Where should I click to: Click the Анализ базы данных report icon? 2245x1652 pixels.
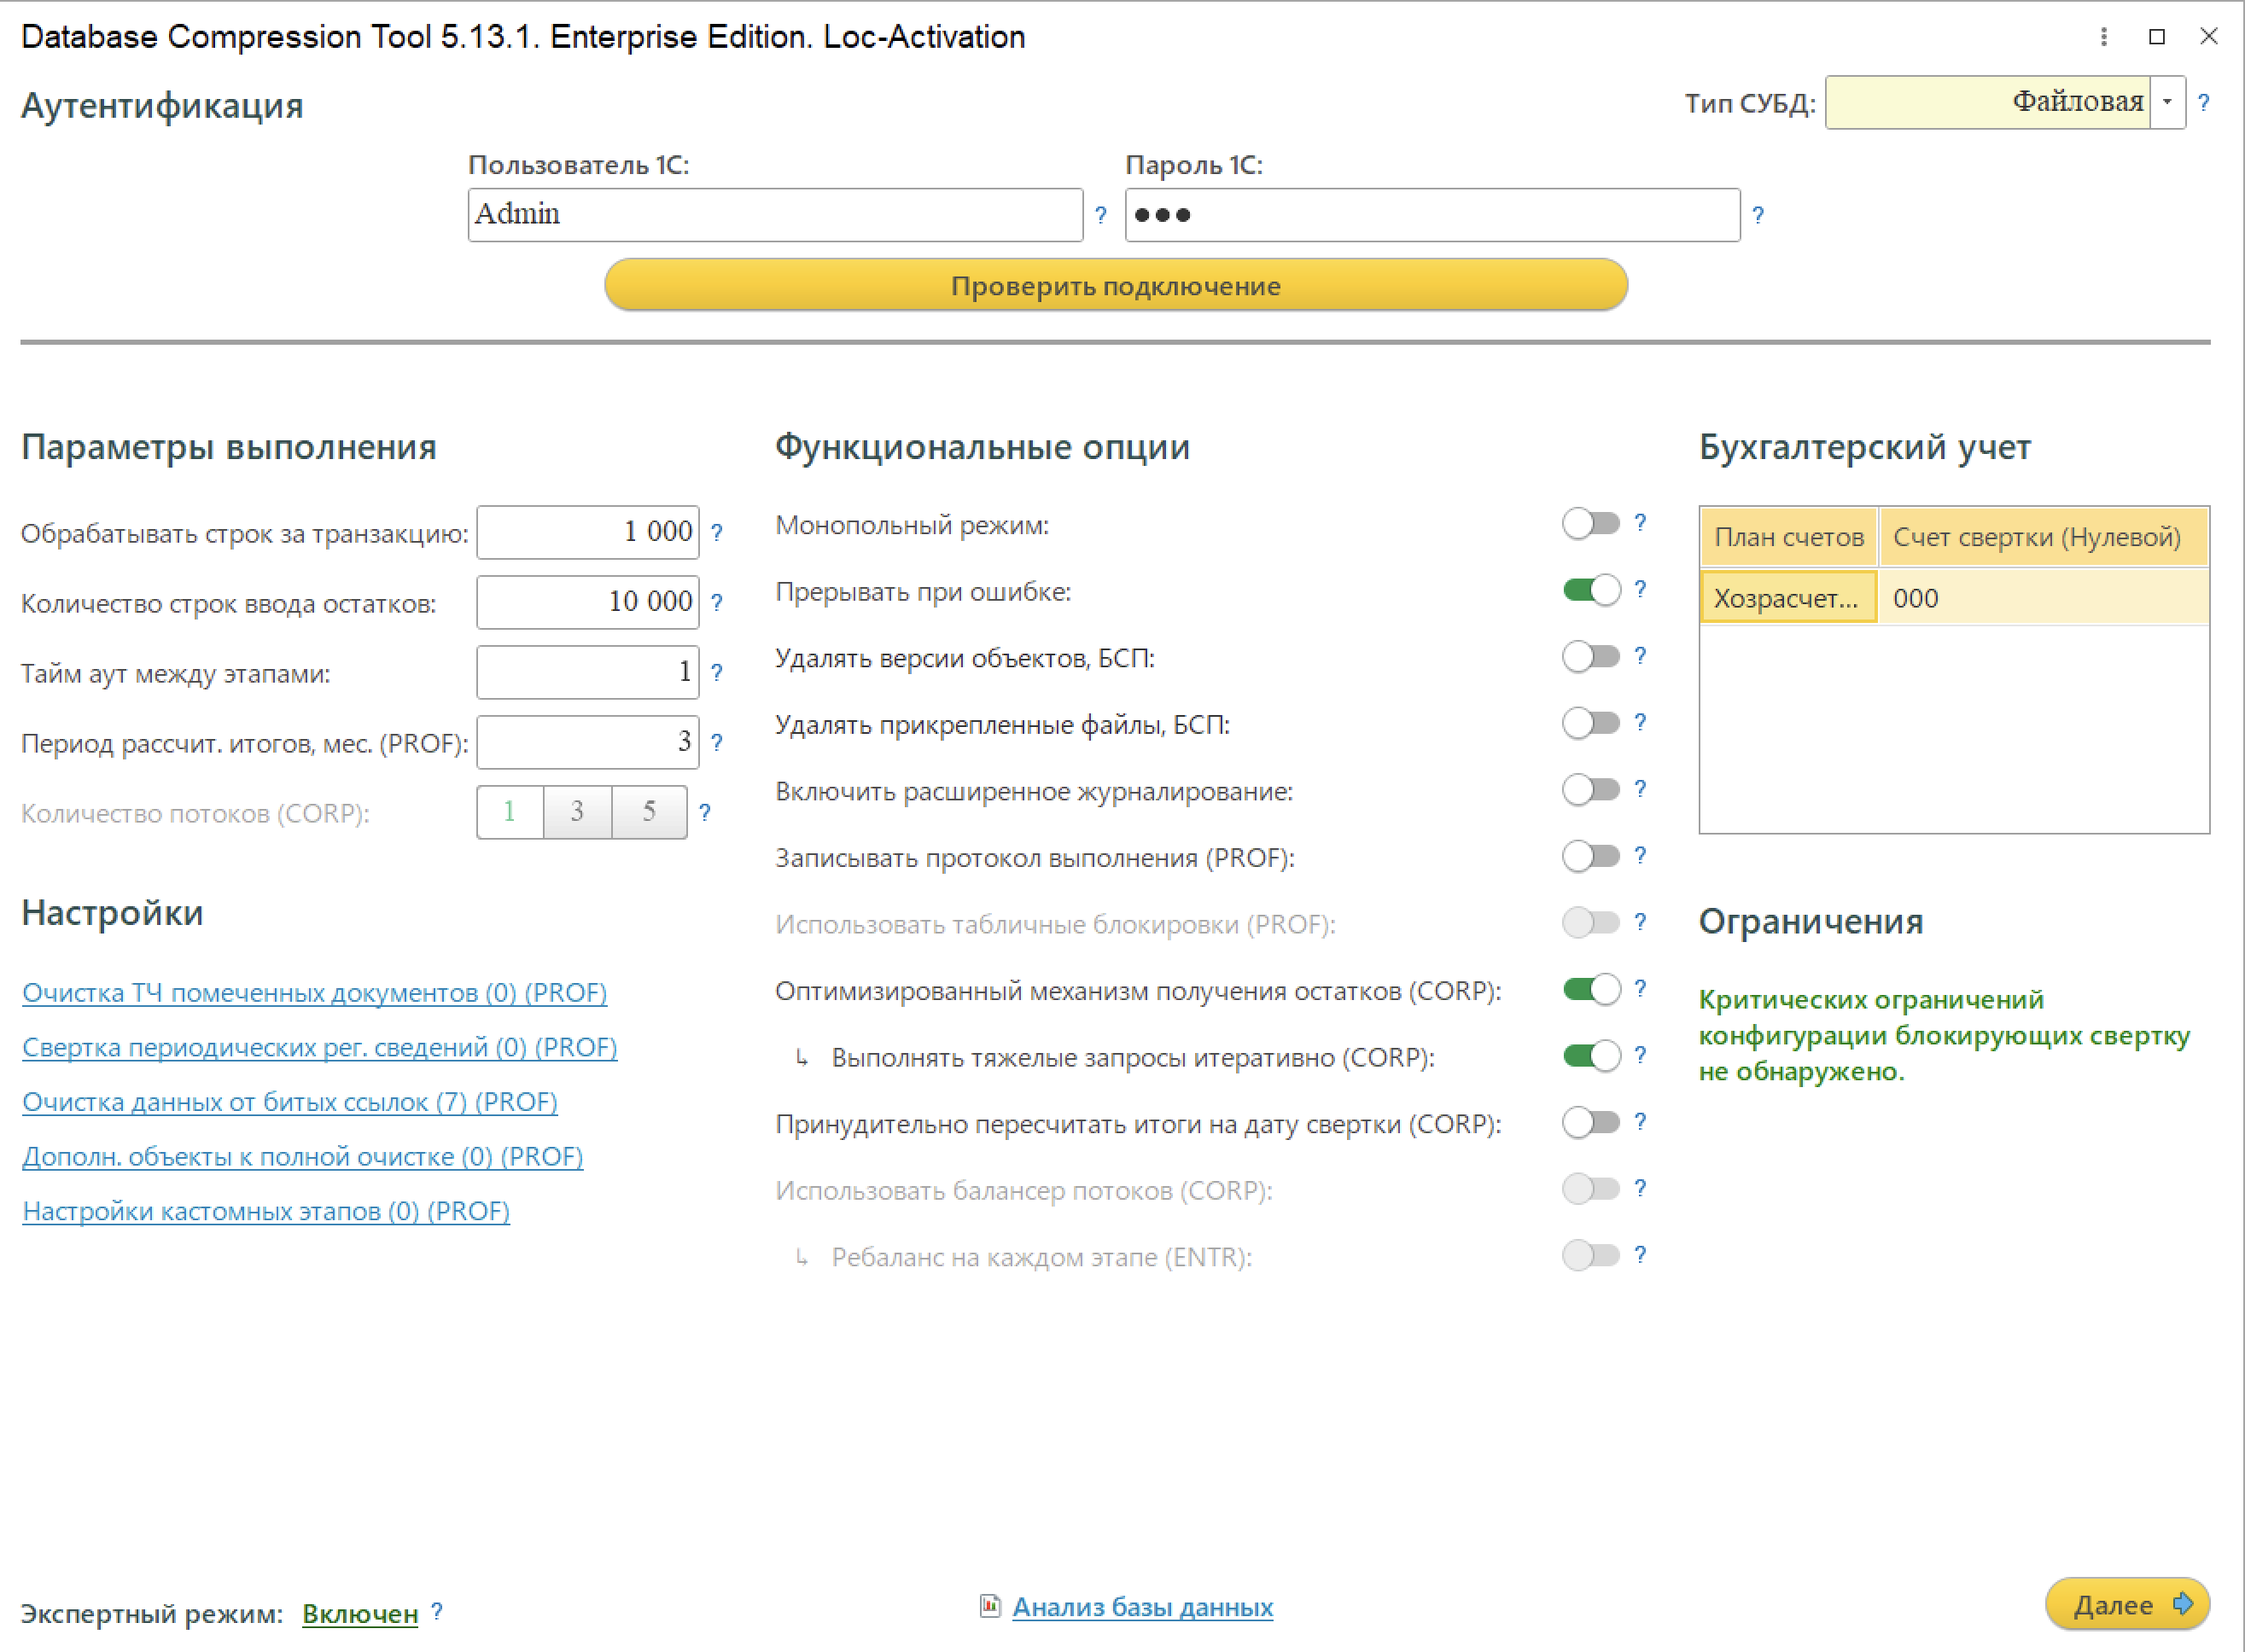pyautogui.click(x=989, y=1606)
